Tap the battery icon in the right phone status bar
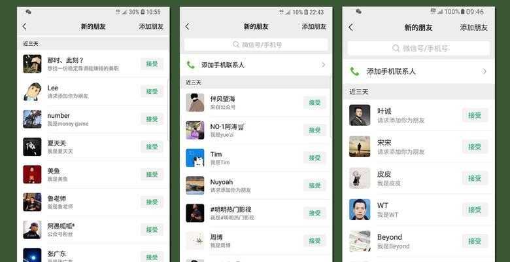Viewport: 510px width, 262px height. [x=463, y=12]
